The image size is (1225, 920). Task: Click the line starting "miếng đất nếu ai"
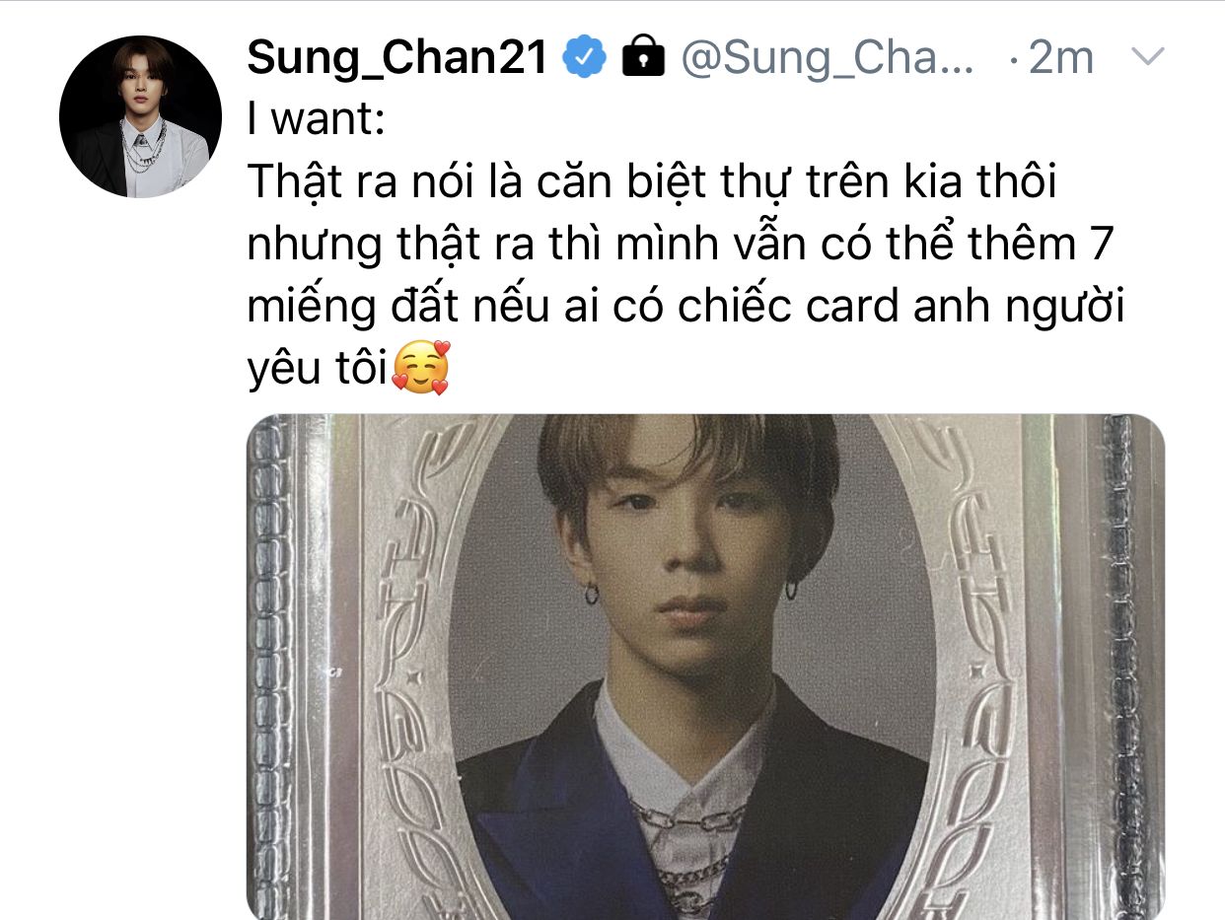click(685, 308)
